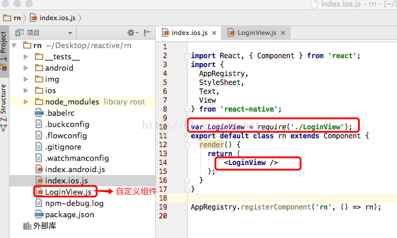Click the JS icon of index.android.js
The image size is (397, 238).
[x=40, y=169]
